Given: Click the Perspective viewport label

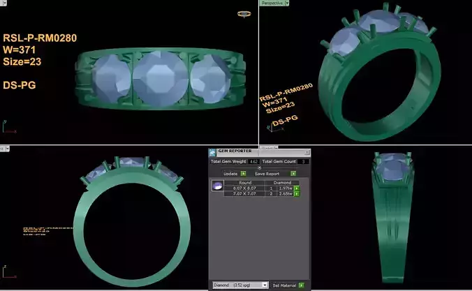Looking at the screenshot, I should coord(272,3).
